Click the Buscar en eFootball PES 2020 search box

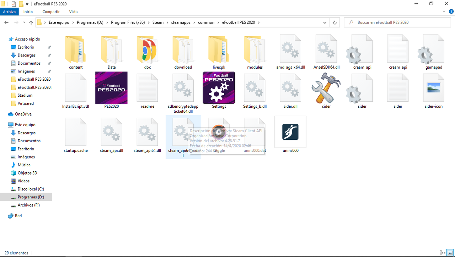click(398, 22)
